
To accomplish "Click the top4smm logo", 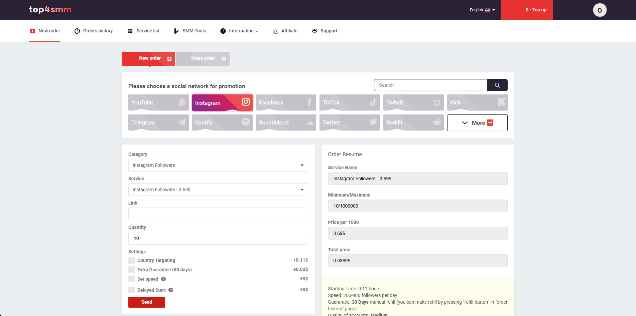I will [x=50, y=10].
